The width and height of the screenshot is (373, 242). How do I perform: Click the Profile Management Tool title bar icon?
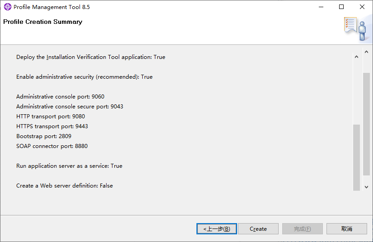7,7
